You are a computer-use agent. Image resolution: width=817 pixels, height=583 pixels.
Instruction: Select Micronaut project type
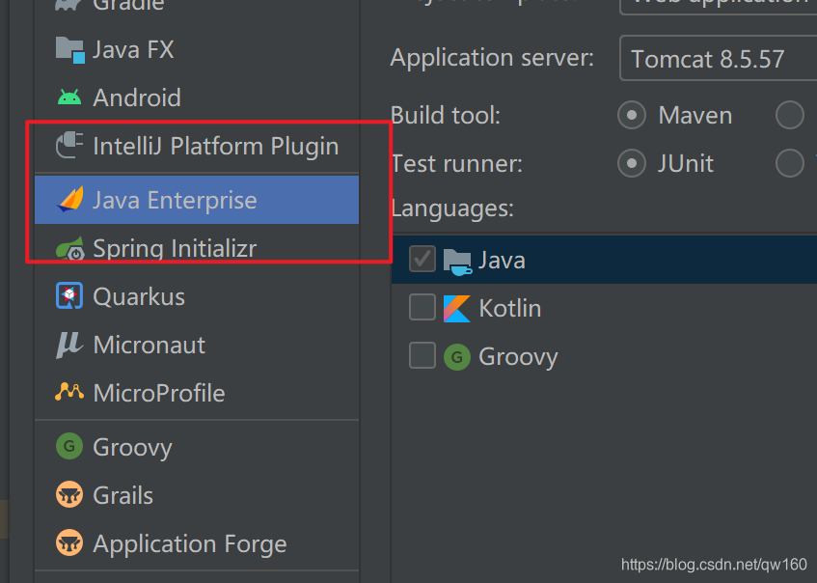(197, 345)
